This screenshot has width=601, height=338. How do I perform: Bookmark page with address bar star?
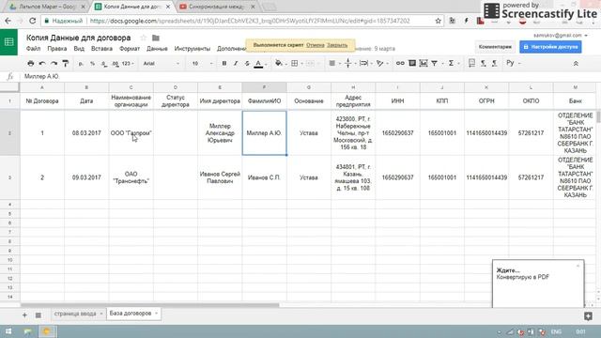pyautogui.click(x=439, y=21)
